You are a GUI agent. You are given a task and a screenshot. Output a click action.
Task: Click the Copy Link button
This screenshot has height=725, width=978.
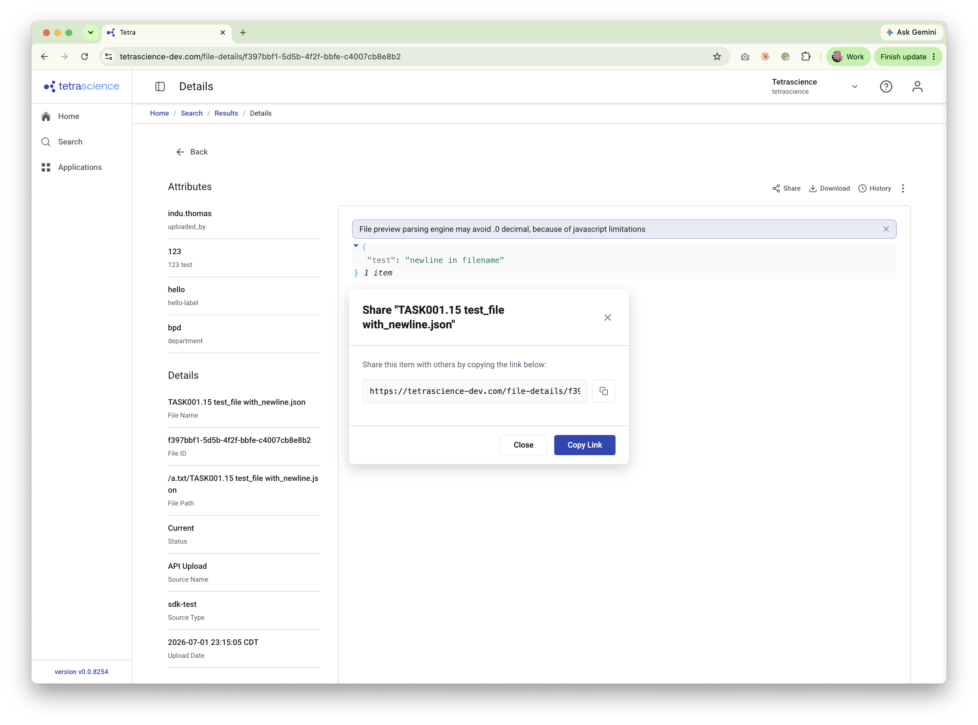point(584,445)
